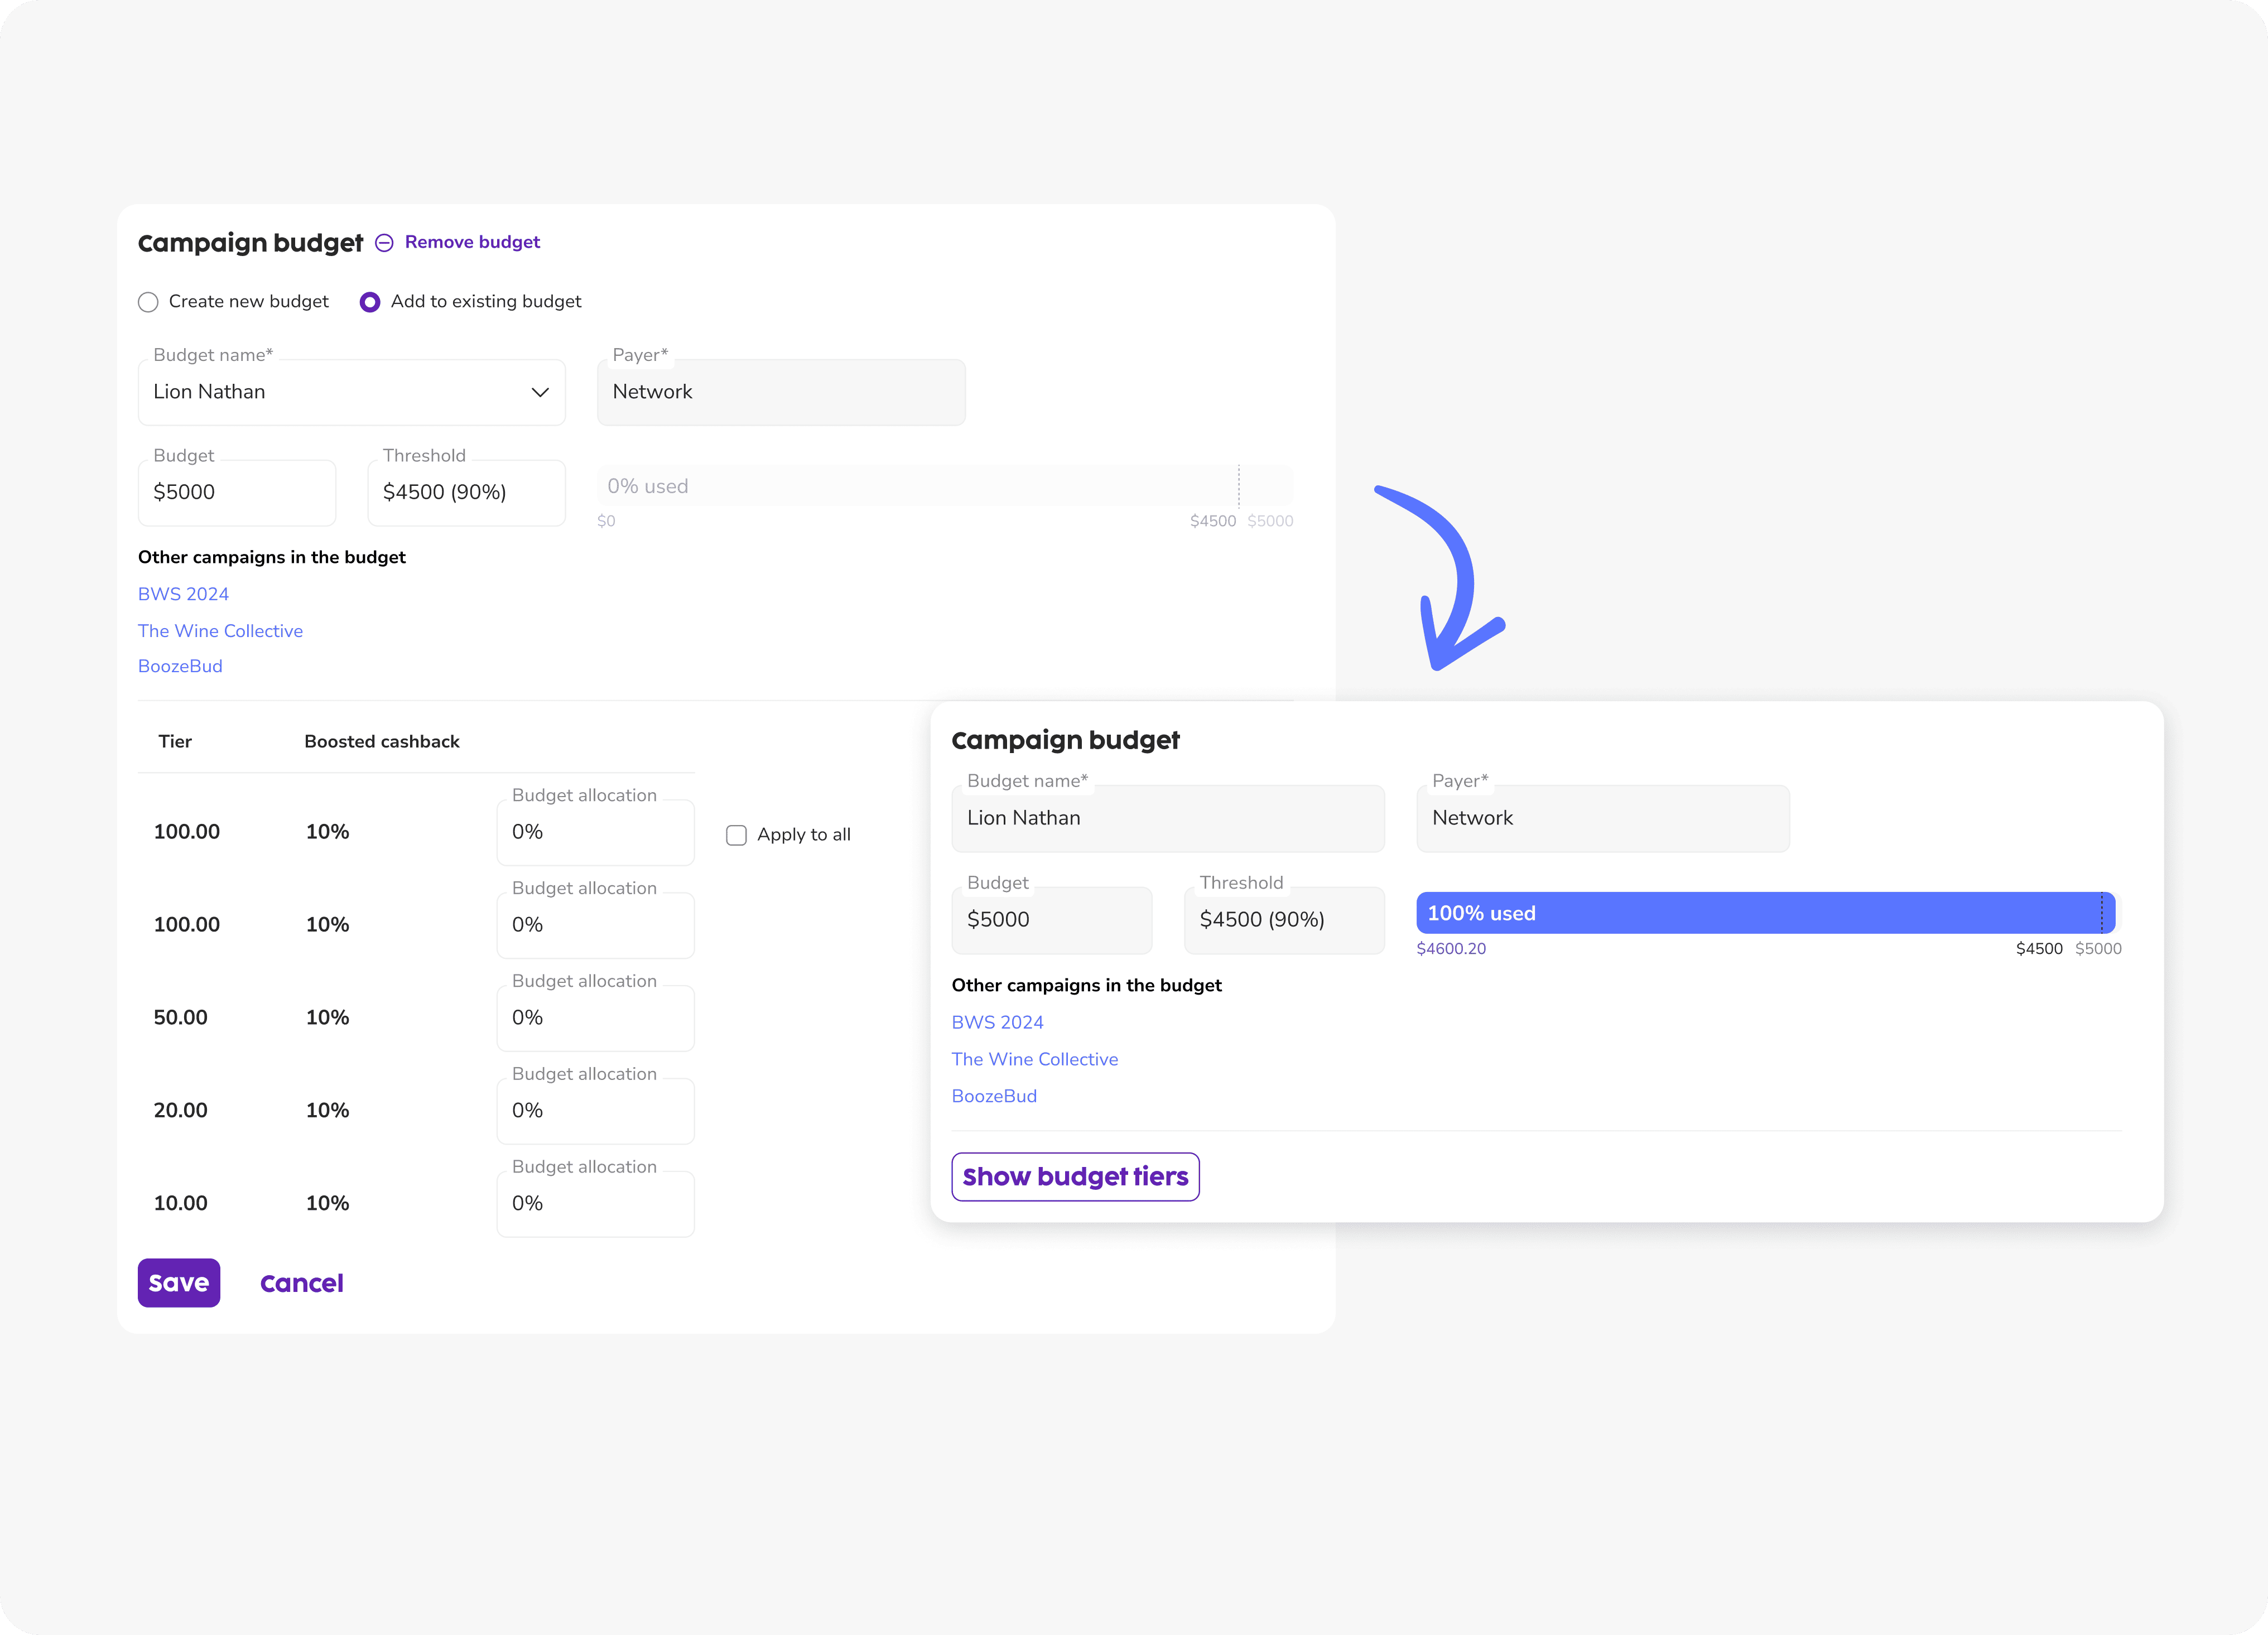Click Budget allocation field for 50.00 tier
Screen dimensions: 2268x1635
click(x=595, y=1018)
